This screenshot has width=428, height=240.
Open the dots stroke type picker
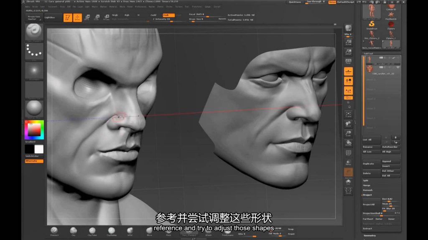[34, 51]
